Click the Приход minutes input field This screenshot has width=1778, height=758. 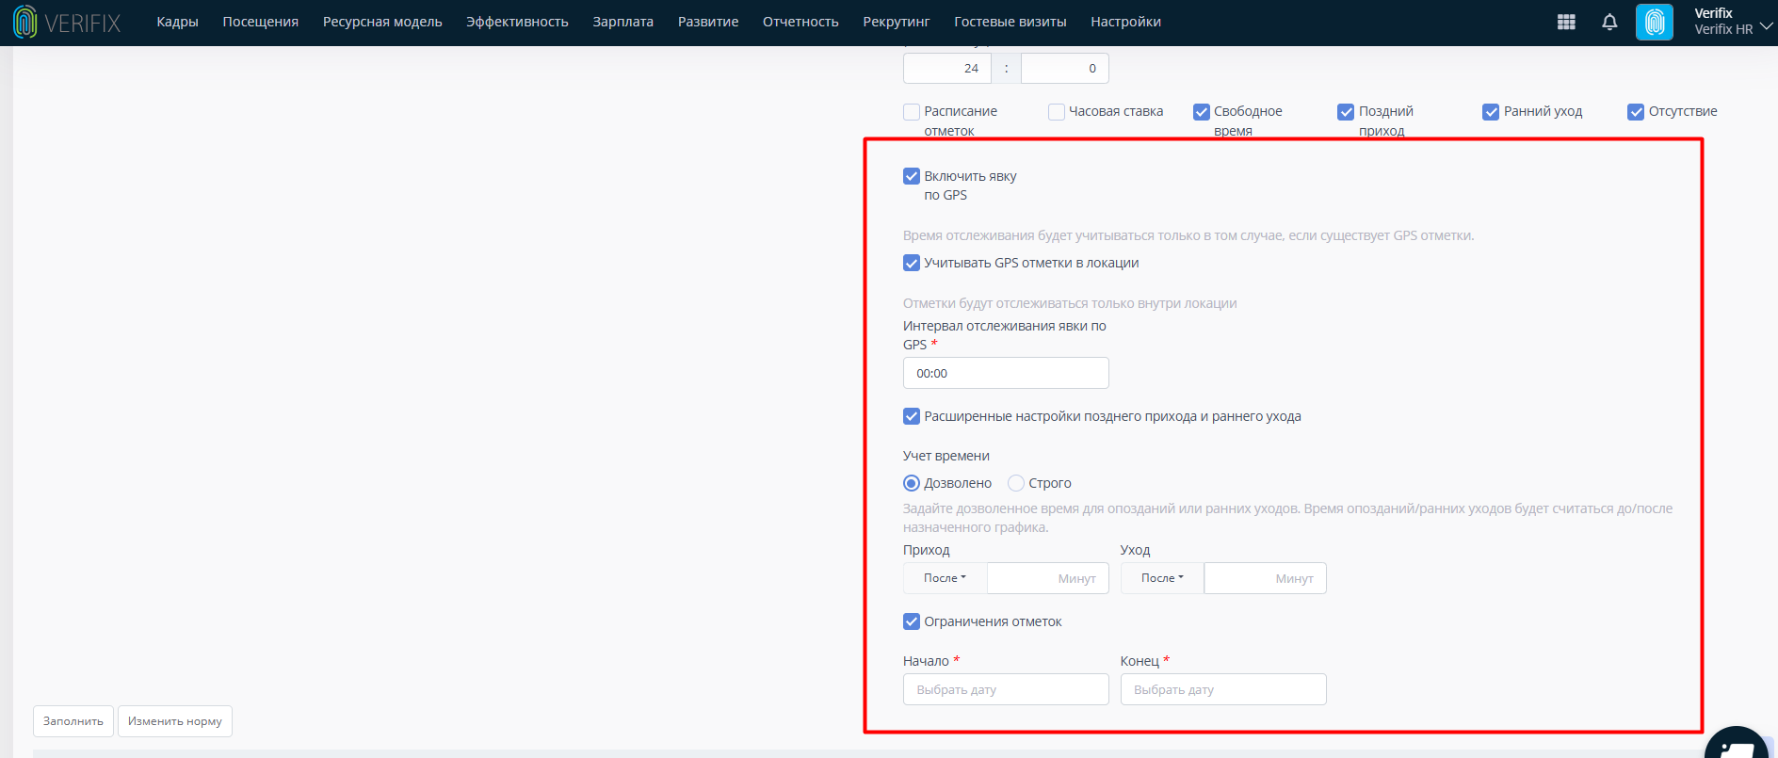coord(1048,578)
